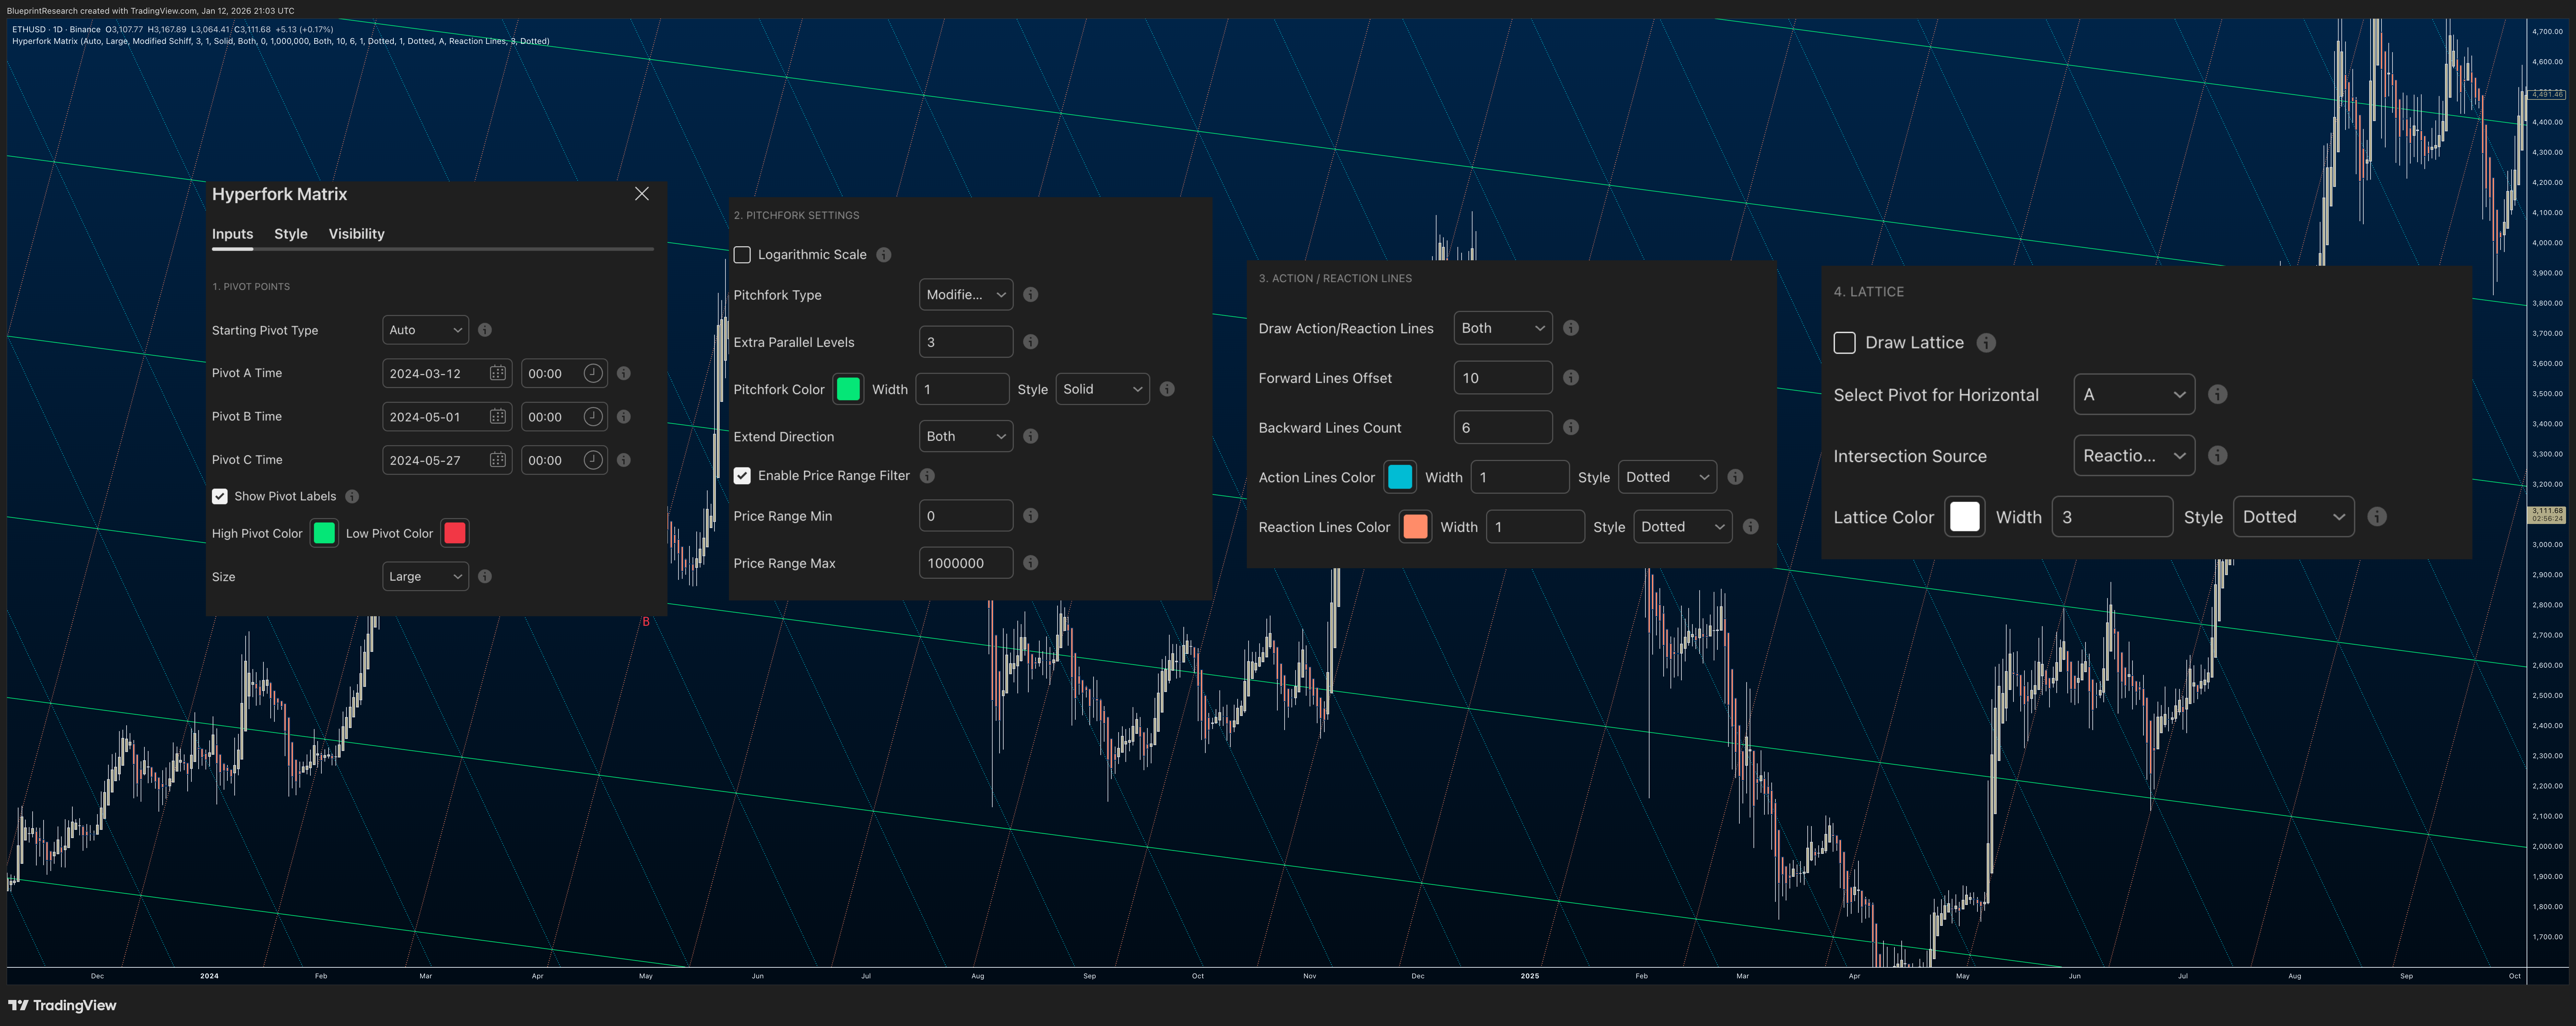Show info tooltip for Forward Lines Offset
The width and height of the screenshot is (2576, 1026).
pos(1571,378)
